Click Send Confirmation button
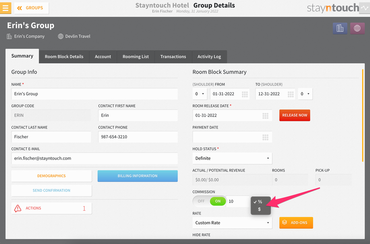This screenshot has height=244, width=370. (51, 190)
